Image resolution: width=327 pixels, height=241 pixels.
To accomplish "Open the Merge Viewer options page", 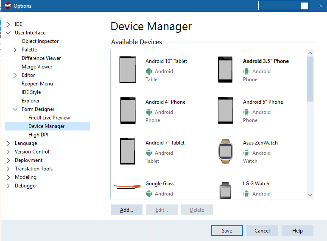I will click(x=37, y=67).
